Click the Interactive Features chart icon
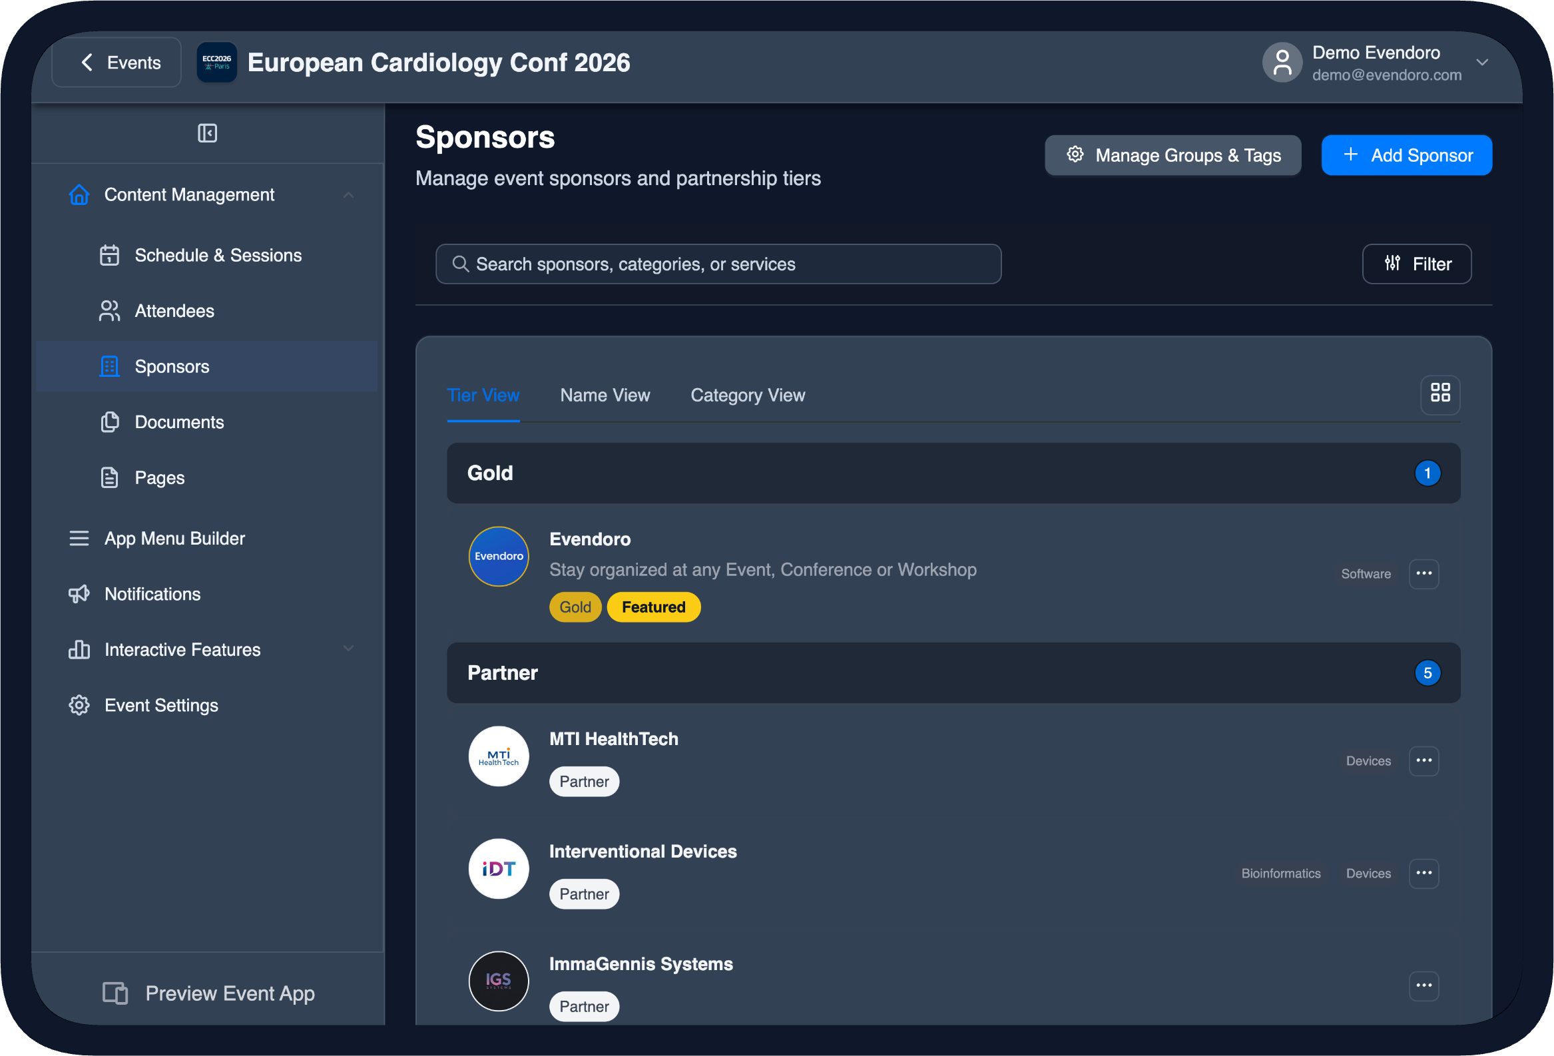Viewport: 1554px width, 1056px height. point(79,649)
